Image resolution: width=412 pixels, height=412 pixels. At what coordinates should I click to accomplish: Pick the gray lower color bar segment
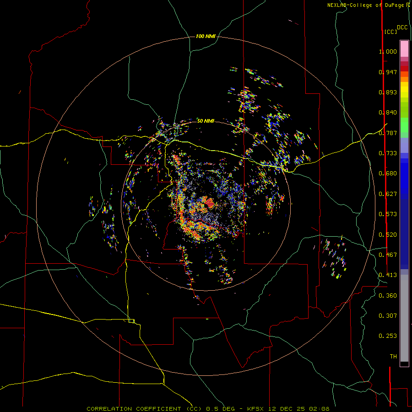404,318
